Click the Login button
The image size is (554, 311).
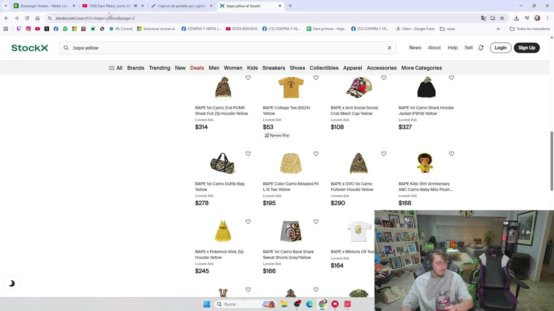coord(500,48)
